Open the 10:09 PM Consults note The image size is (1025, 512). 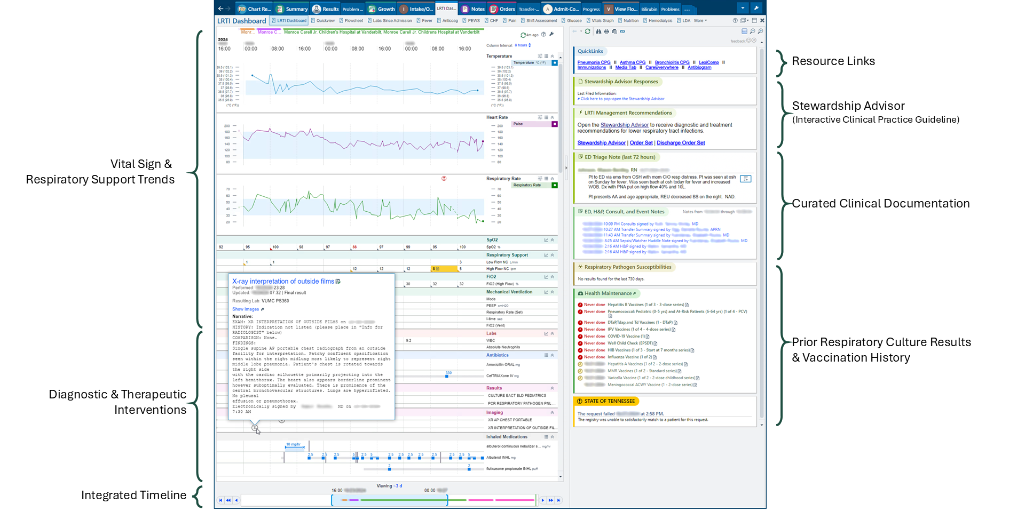[x=640, y=224]
